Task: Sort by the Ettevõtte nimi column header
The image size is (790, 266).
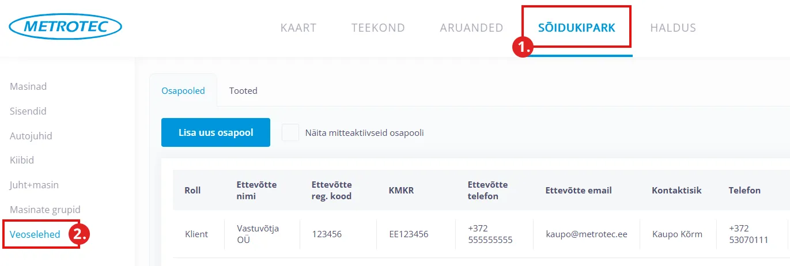Action: tap(256, 190)
